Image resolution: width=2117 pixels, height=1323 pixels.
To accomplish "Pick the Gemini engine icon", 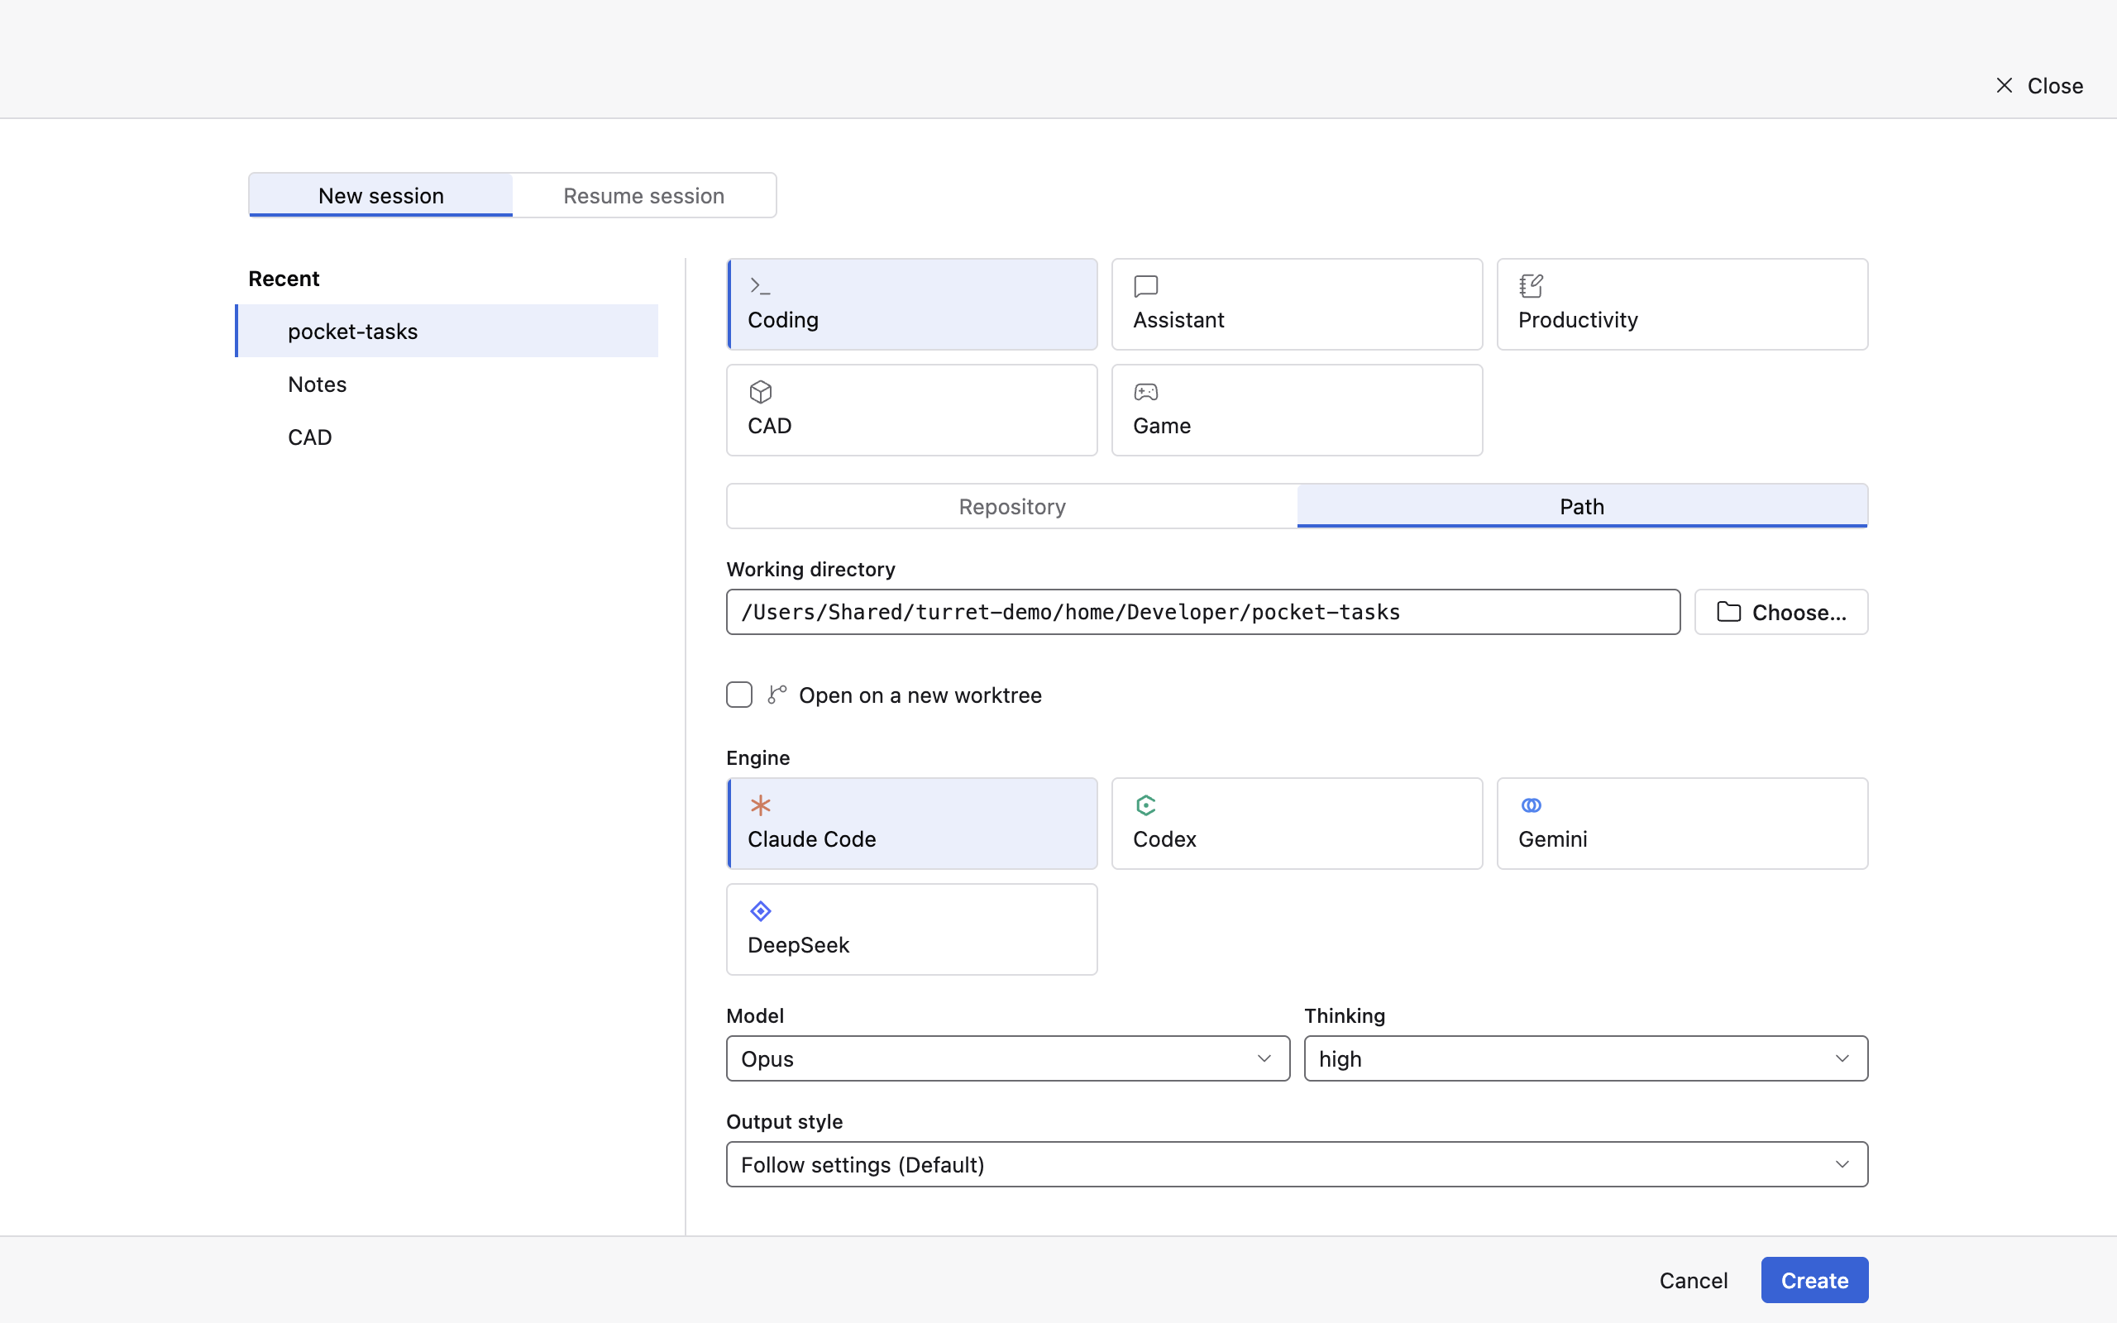I will click(1531, 805).
